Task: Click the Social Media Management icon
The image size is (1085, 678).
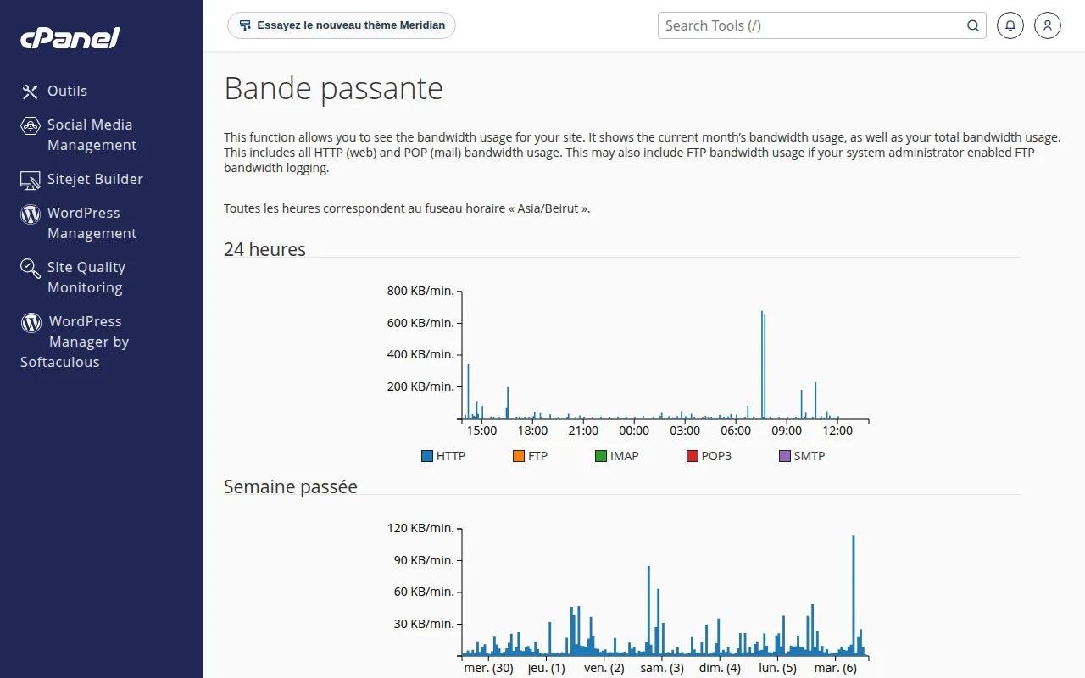Action: (x=31, y=125)
